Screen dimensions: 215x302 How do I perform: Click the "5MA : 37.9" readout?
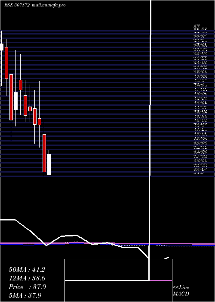click(x=25, y=295)
